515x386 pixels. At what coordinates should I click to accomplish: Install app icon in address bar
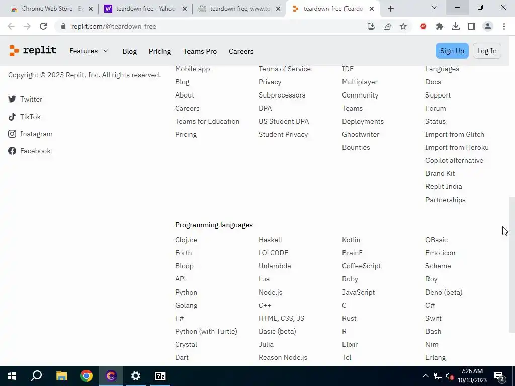point(371,26)
